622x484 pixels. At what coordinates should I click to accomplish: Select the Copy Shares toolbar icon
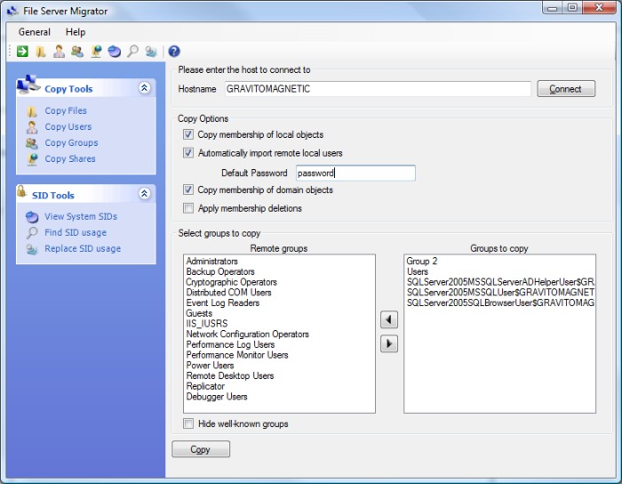pos(96,52)
